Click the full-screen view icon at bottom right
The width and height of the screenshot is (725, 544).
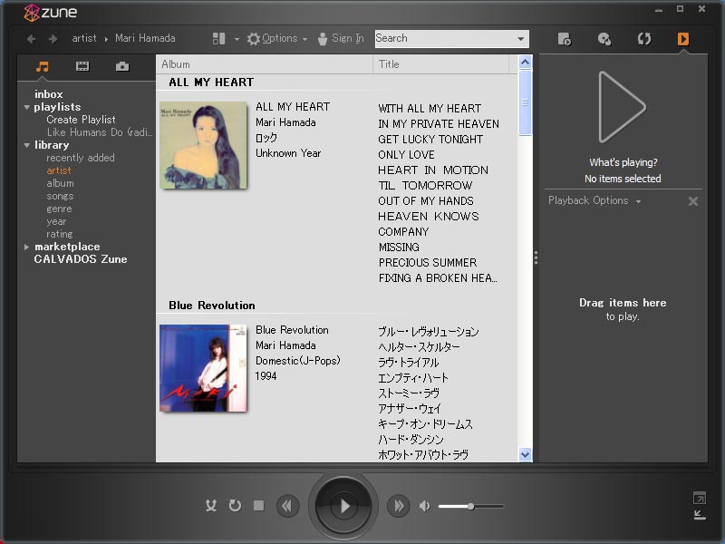click(x=700, y=498)
